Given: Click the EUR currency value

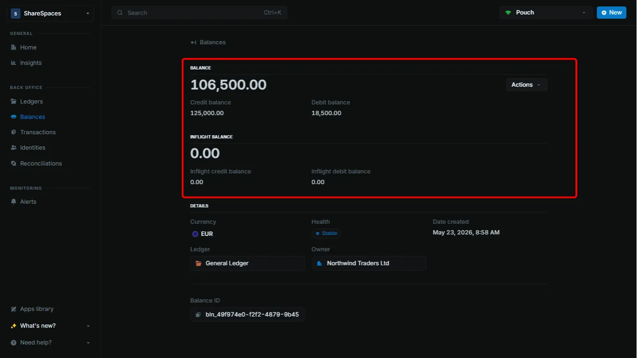Looking at the screenshot, I should pos(207,234).
